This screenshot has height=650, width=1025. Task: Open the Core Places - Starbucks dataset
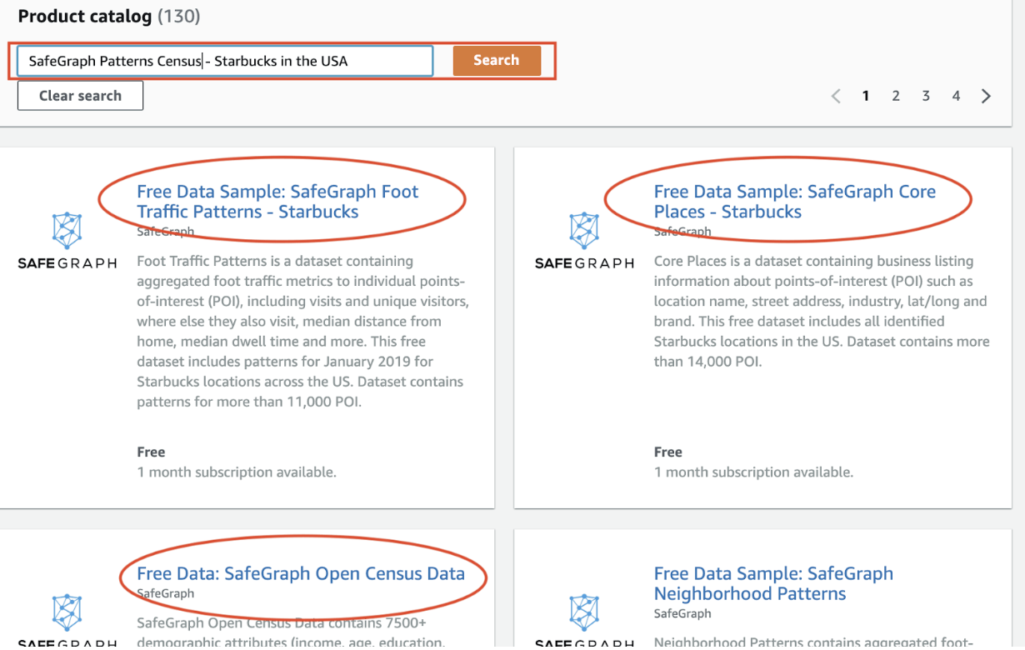[x=795, y=201]
